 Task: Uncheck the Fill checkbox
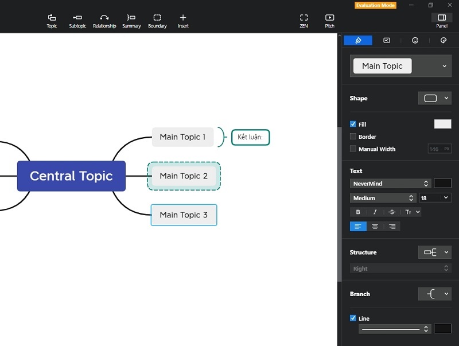(x=353, y=124)
